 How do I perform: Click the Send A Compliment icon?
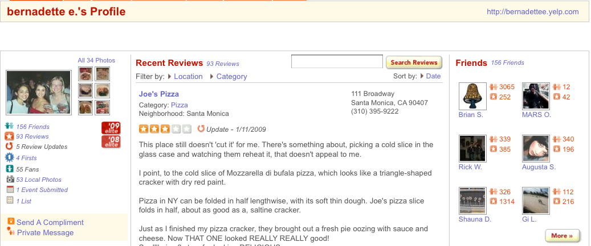[11, 222]
